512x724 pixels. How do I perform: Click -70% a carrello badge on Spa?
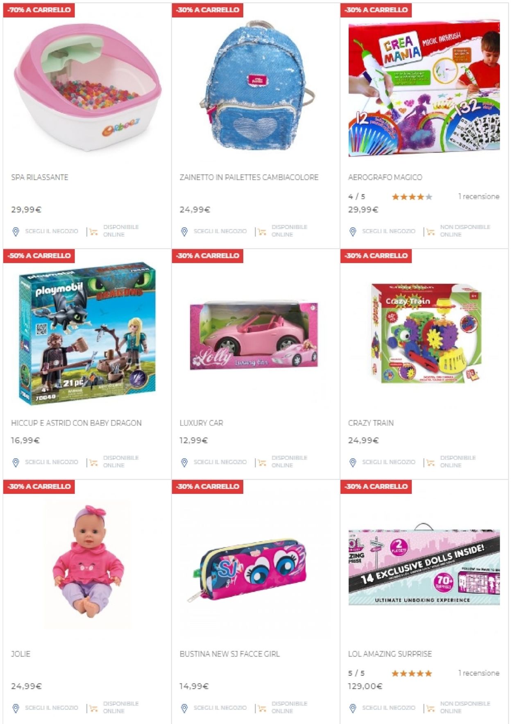tap(39, 10)
